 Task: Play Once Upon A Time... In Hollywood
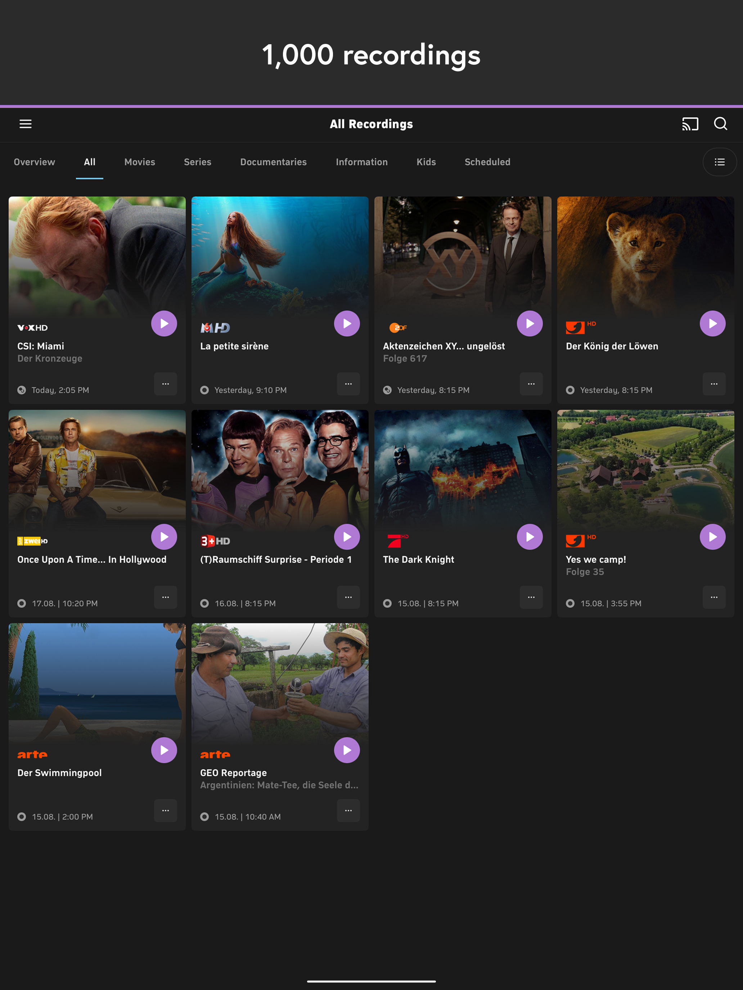click(164, 537)
